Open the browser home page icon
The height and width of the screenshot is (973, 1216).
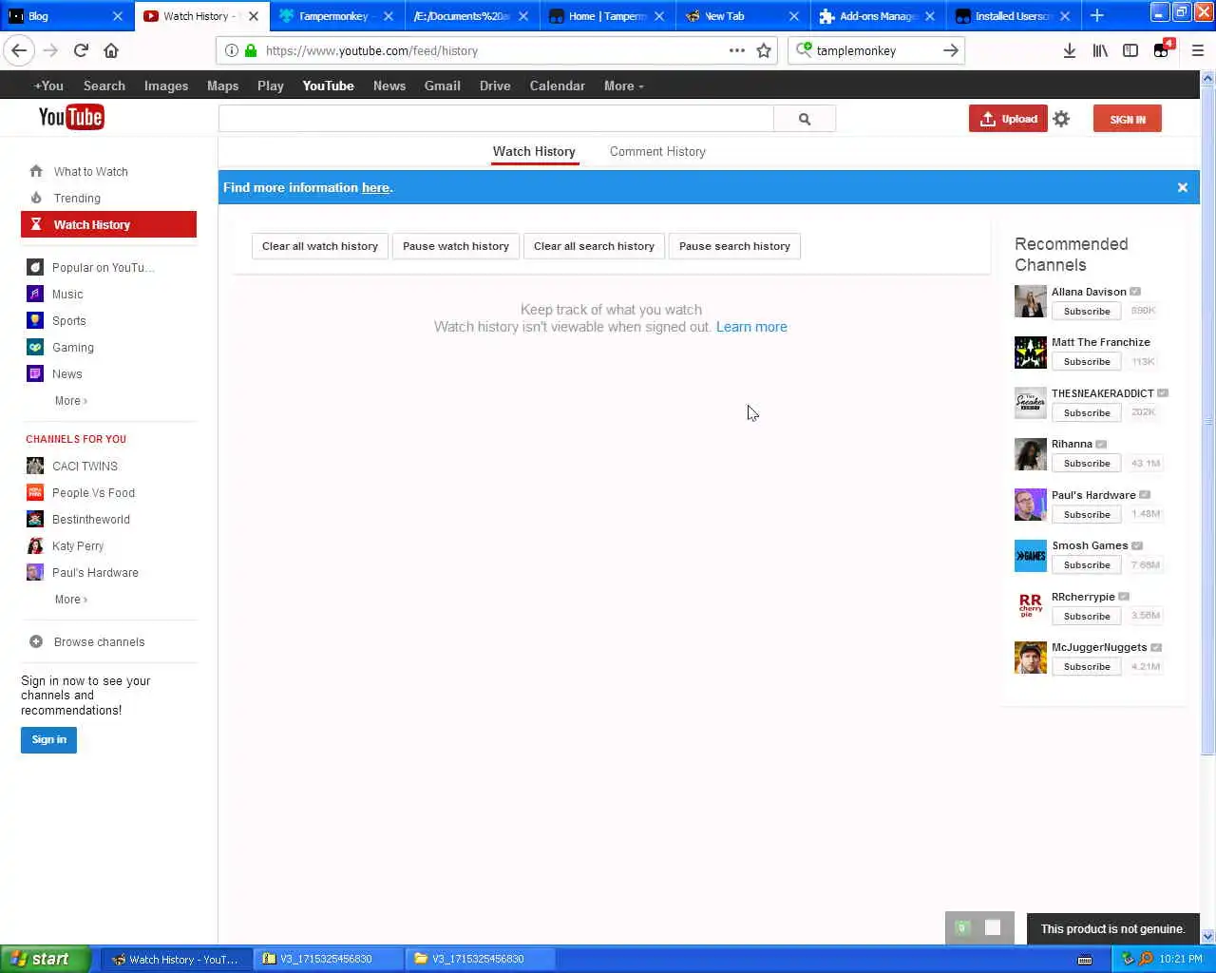[111, 50]
